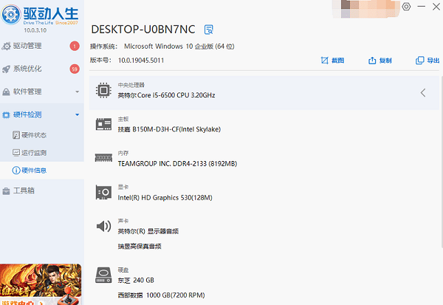Click the rocket icon beside 系统优化

point(6,69)
